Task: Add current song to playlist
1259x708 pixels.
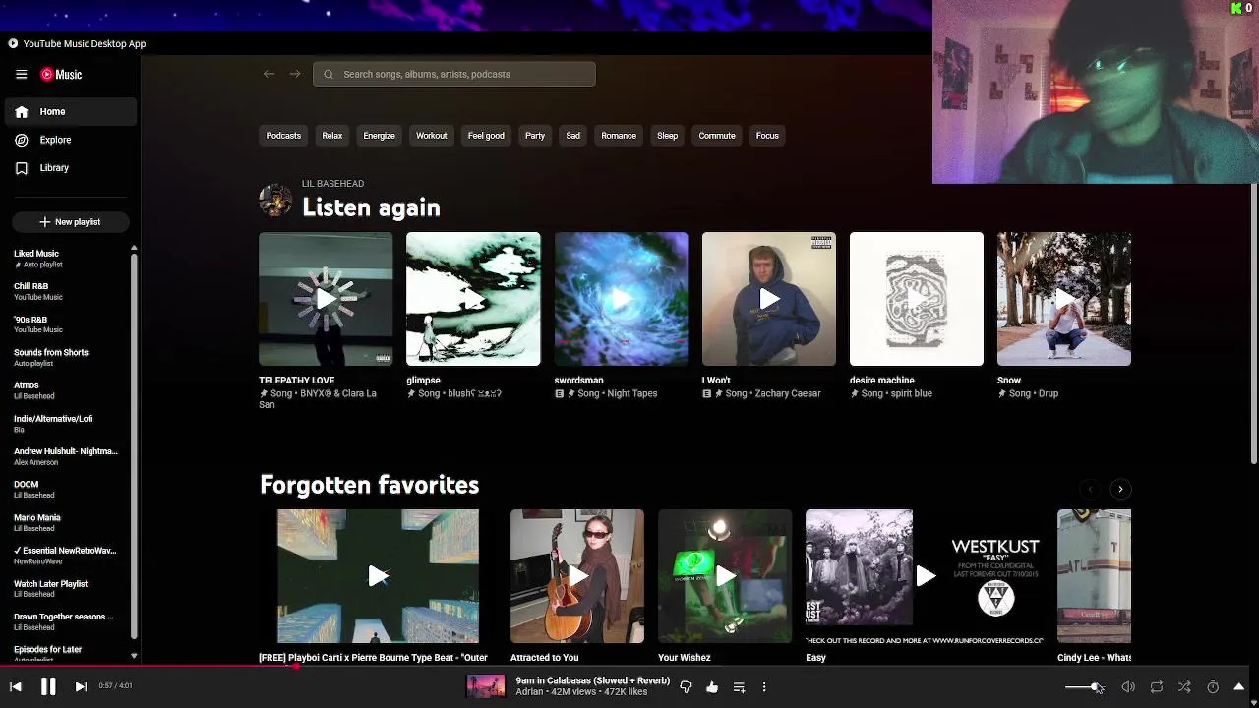Action: 739,687
